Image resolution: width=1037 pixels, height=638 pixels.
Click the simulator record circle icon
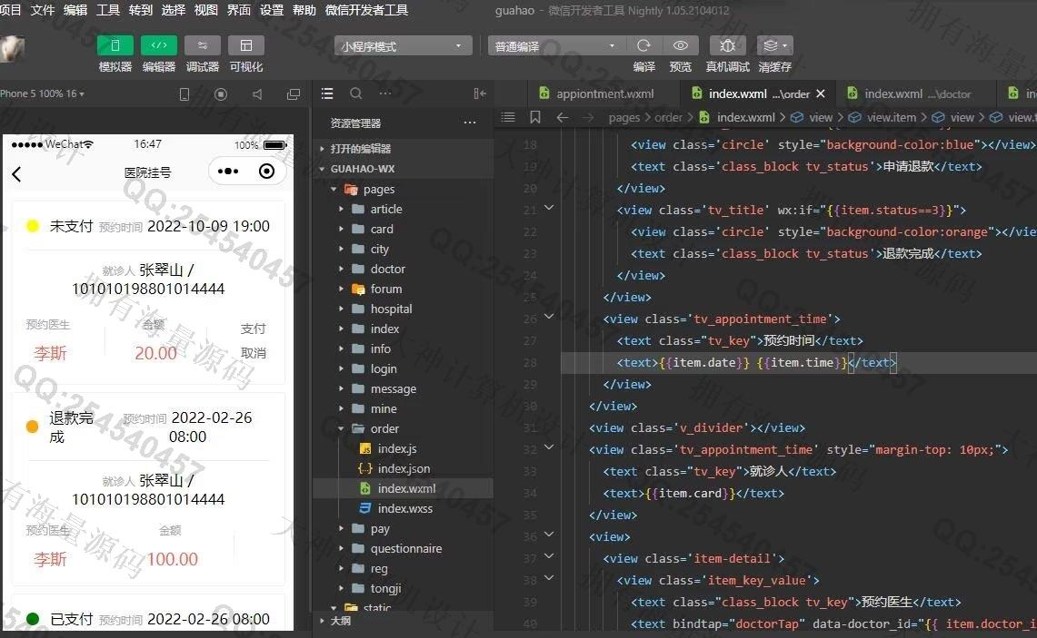click(221, 94)
